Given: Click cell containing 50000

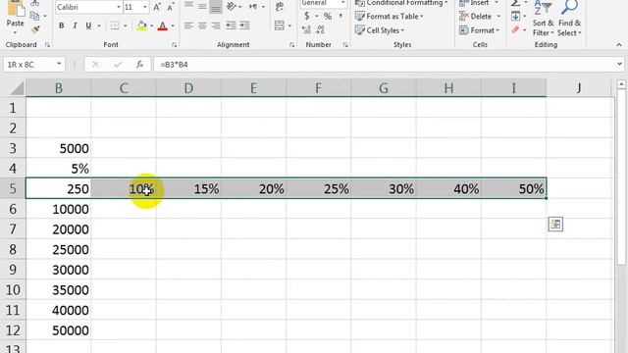Looking at the screenshot, I should point(59,330).
